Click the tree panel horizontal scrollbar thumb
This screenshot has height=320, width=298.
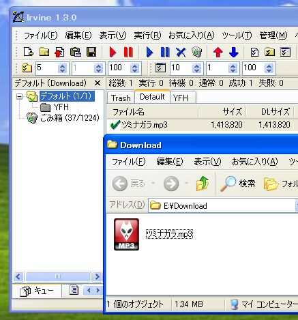(x=58, y=277)
